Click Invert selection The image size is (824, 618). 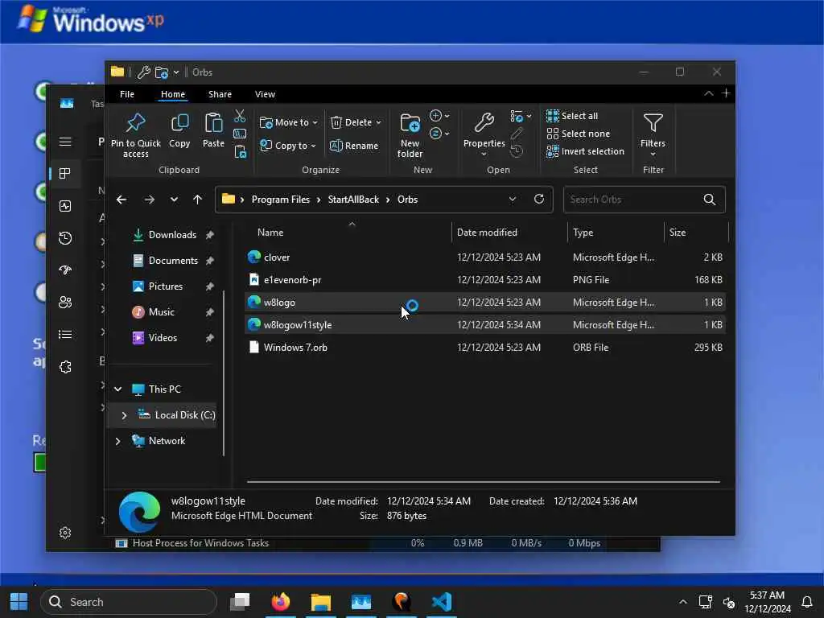coord(586,151)
